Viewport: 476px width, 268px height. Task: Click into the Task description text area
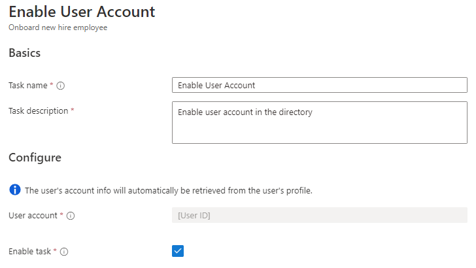coord(319,122)
